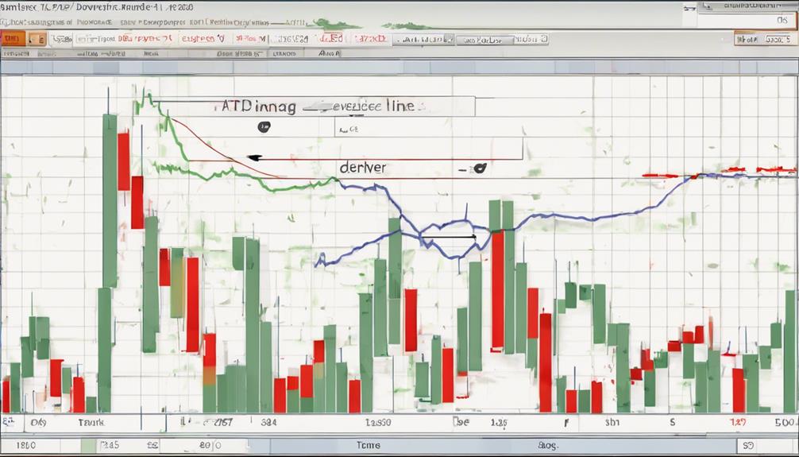Click the round marker right of the 'deriver' label
The height and width of the screenshot is (457, 799).
point(478,168)
